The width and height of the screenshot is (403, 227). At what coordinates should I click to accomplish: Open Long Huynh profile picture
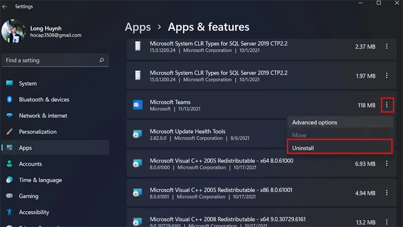point(14,31)
